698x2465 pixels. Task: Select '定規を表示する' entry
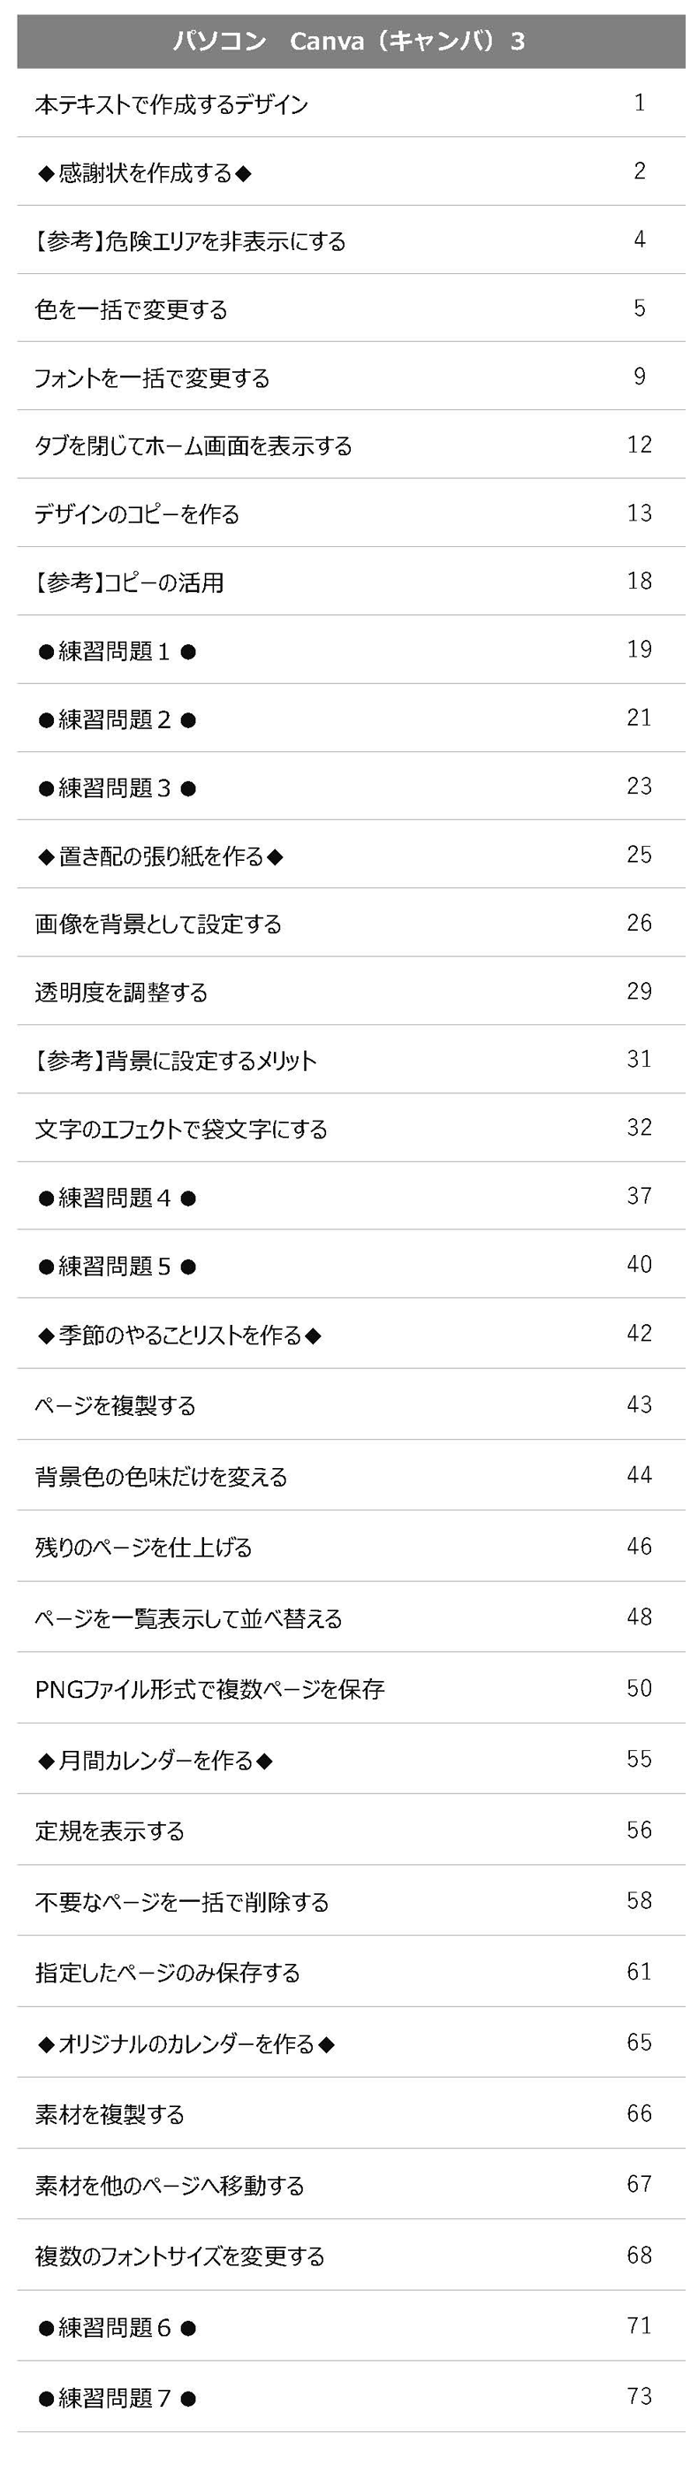point(110,1830)
